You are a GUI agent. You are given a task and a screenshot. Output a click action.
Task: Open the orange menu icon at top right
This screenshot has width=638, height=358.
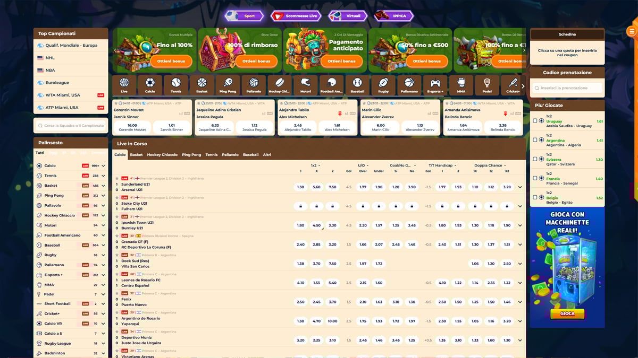point(631,32)
